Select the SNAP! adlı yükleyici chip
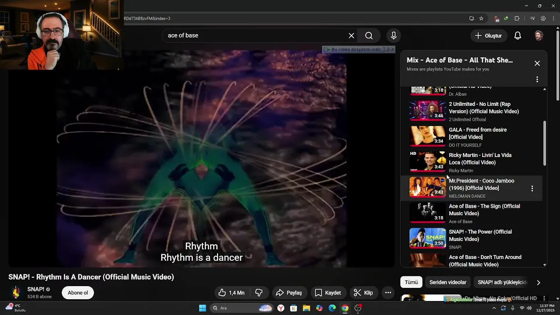560x315 pixels. click(x=503, y=282)
